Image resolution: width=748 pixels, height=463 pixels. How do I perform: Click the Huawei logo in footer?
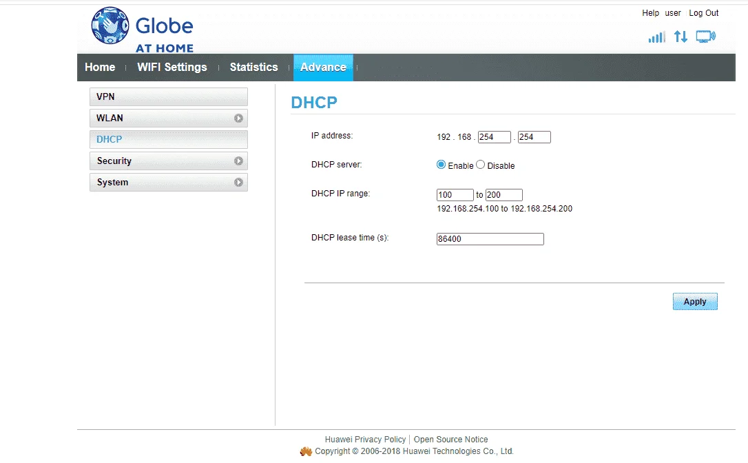tap(306, 451)
